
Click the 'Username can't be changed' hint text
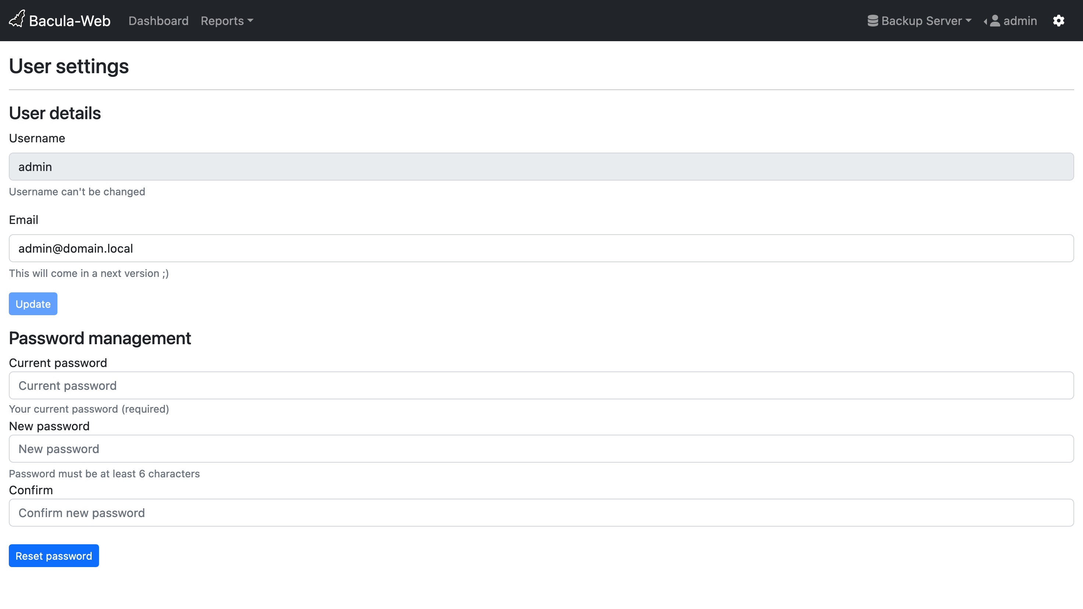[77, 192]
